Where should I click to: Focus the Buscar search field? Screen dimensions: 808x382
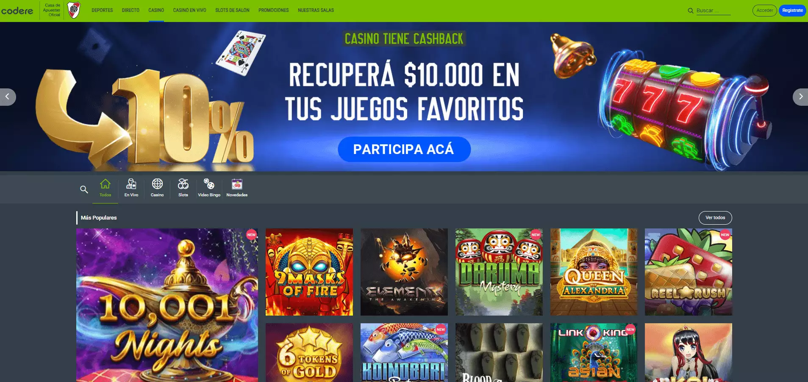(713, 11)
